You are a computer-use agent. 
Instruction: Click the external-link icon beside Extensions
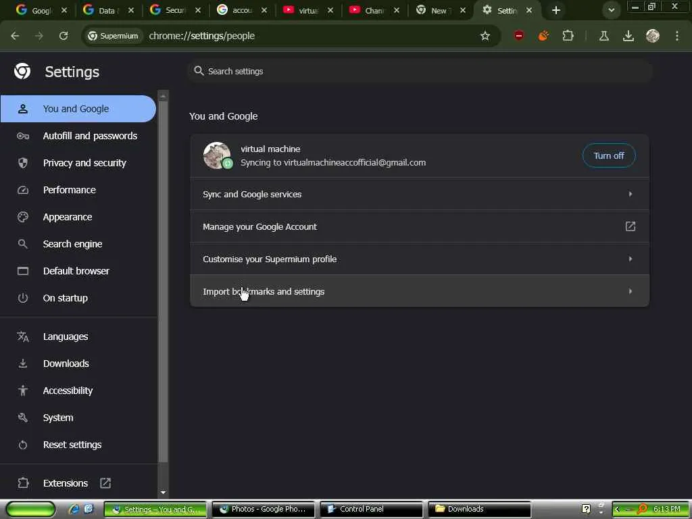tap(105, 483)
